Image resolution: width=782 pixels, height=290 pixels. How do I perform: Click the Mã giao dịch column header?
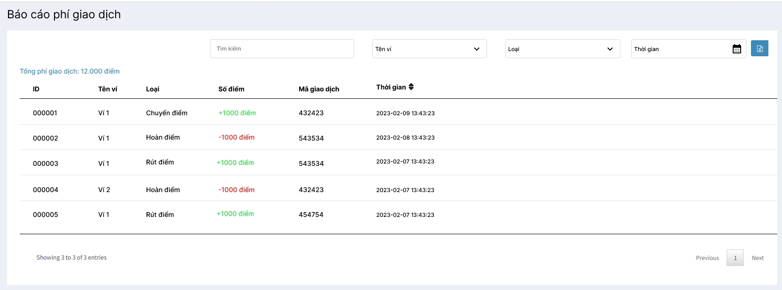click(318, 89)
